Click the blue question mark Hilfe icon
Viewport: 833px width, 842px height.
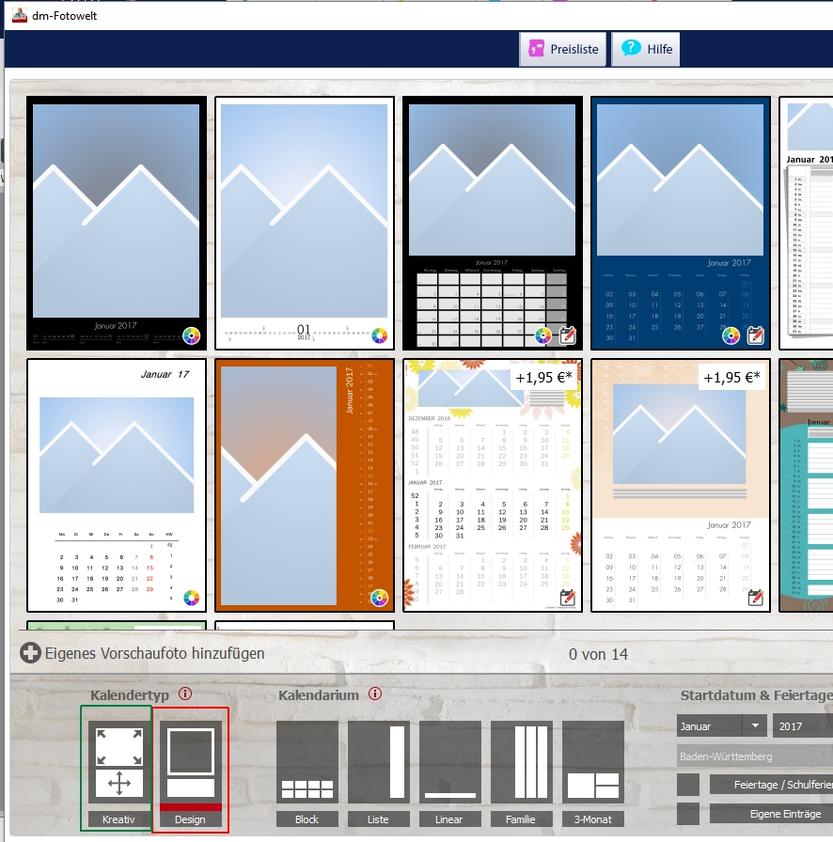(631, 48)
